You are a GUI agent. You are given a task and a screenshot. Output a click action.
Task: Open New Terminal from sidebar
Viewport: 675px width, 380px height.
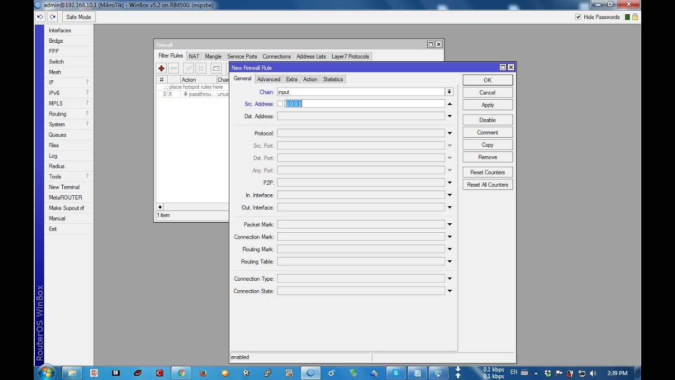click(x=69, y=187)
